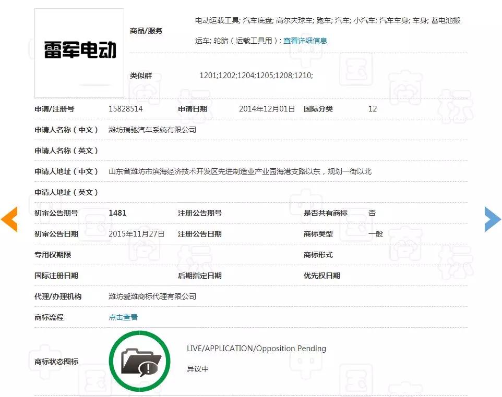Click the 商标状态图标 label

(x=56, y=362)
